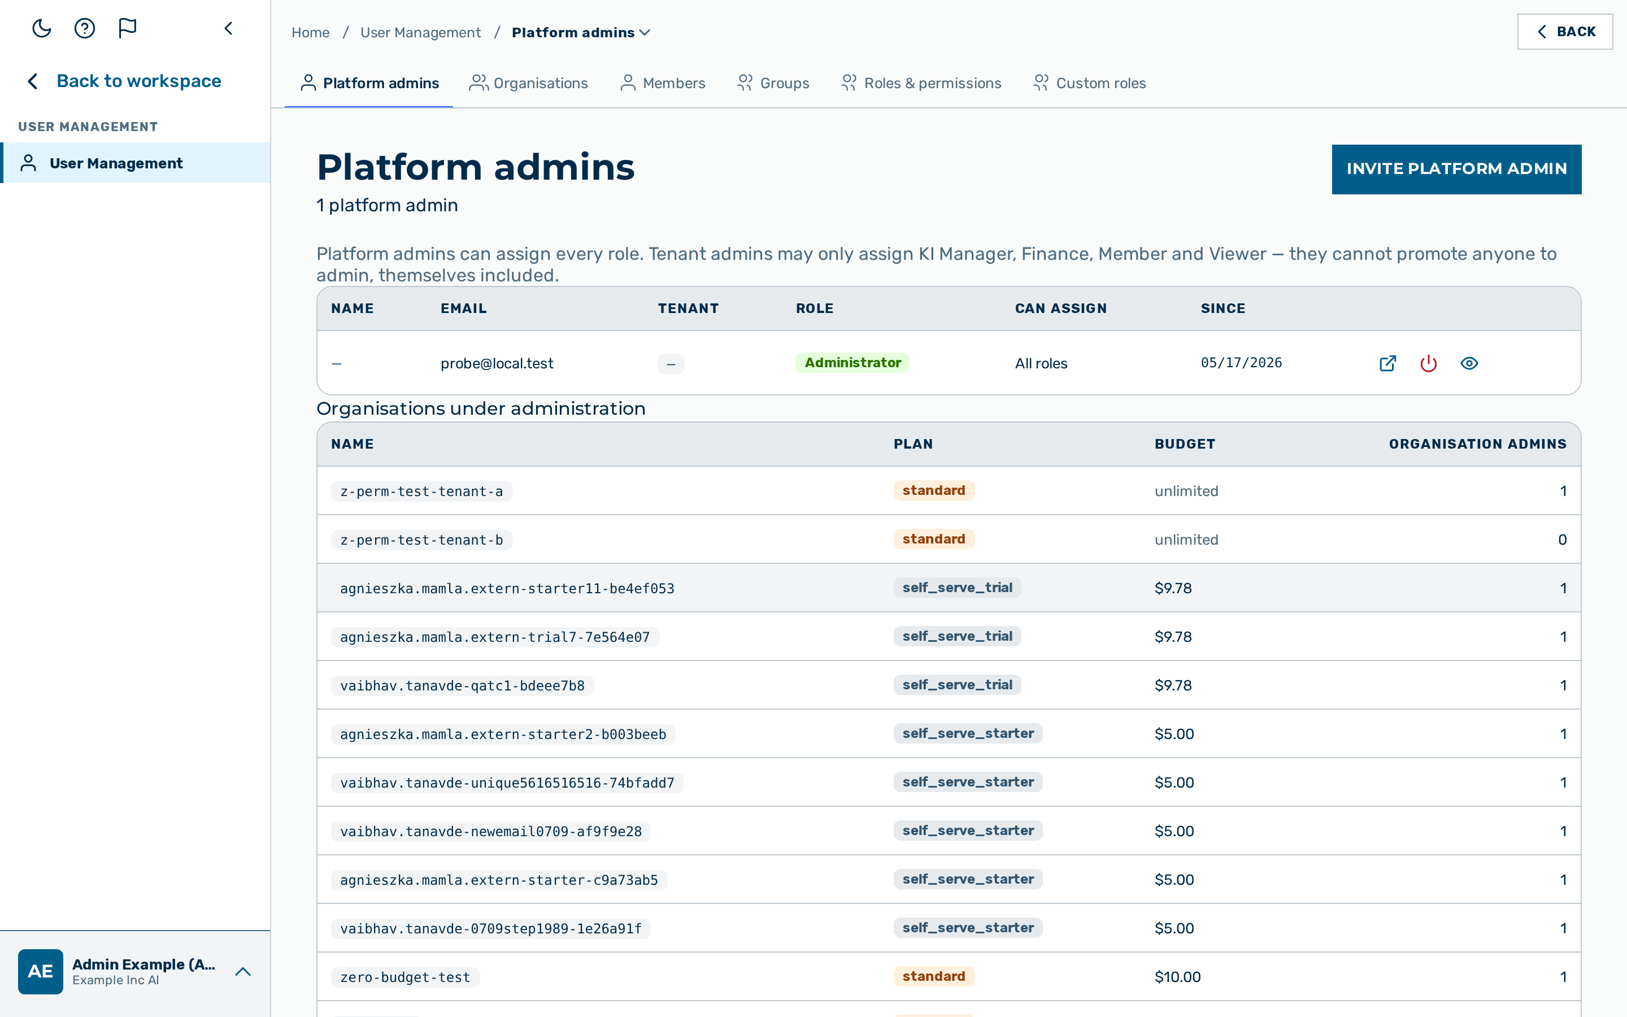Select agnieszka.mamla.extern-starter11-be4ef053 row
Viewport: 1627px width, 1017px height.
pos(949,588)
